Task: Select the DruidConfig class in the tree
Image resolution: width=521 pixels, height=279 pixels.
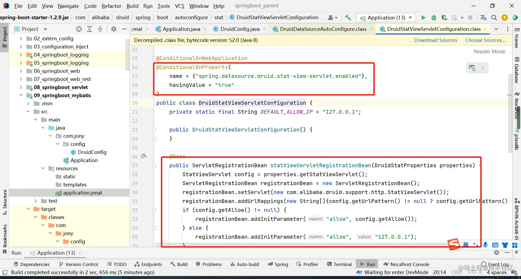Action: click(x=88, y=152)
